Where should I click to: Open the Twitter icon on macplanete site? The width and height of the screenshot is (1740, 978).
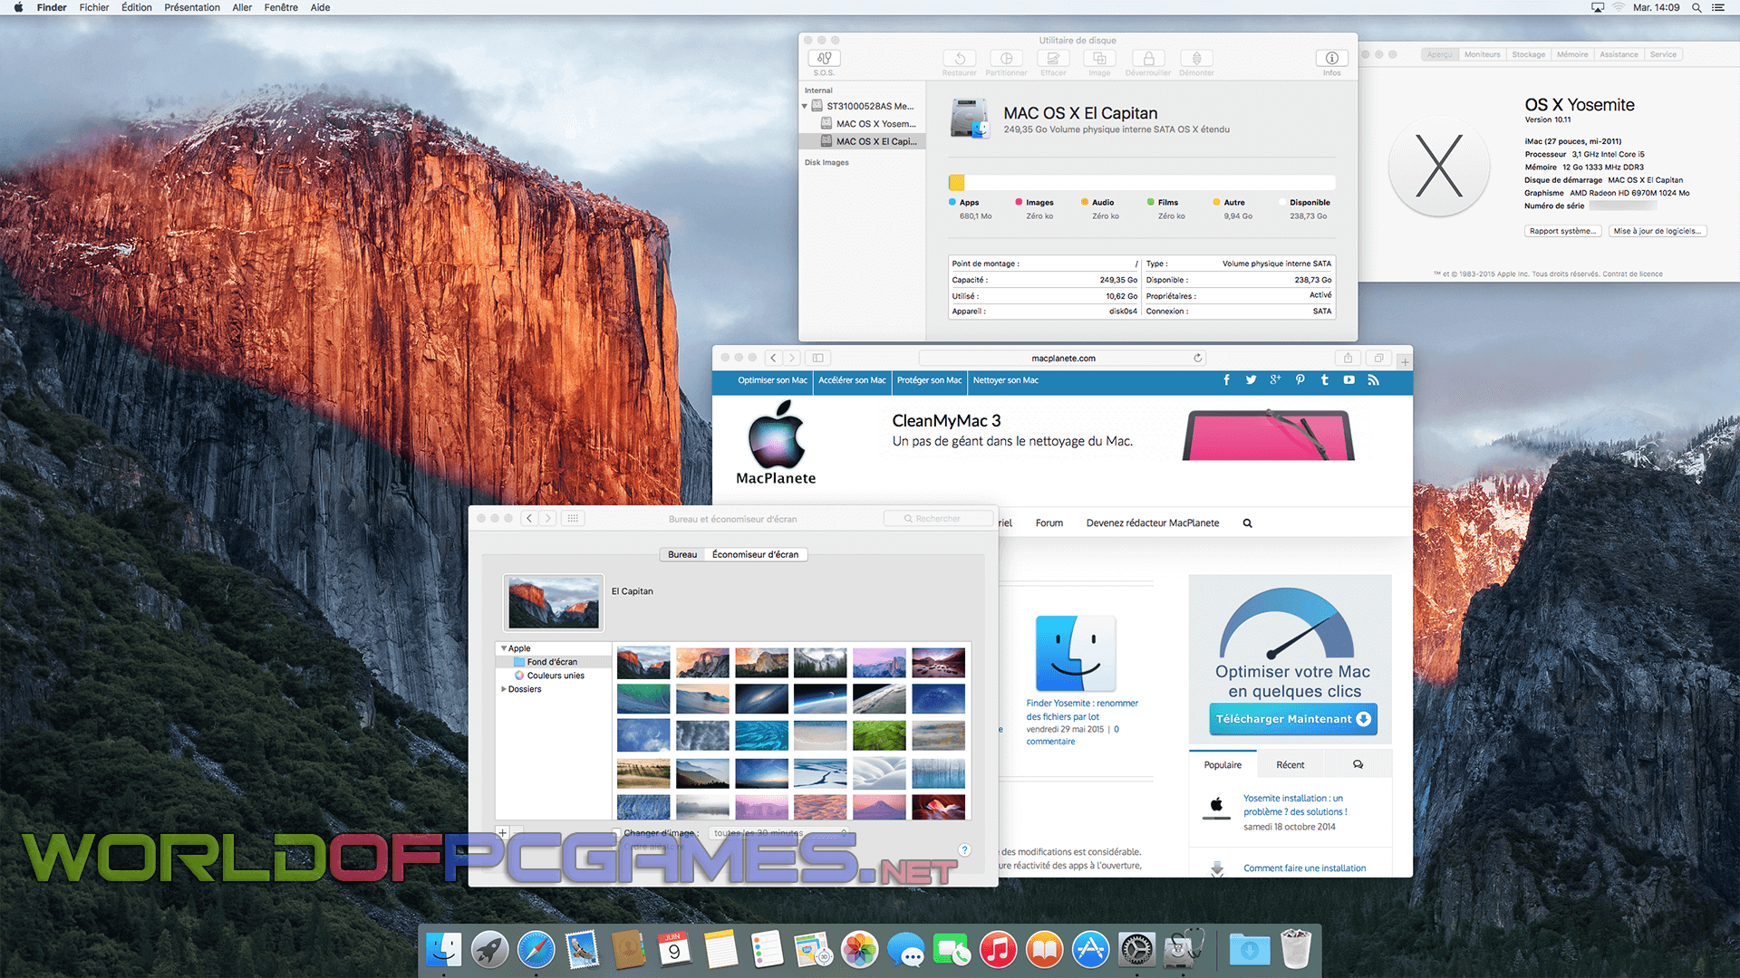coord(1251,380)
